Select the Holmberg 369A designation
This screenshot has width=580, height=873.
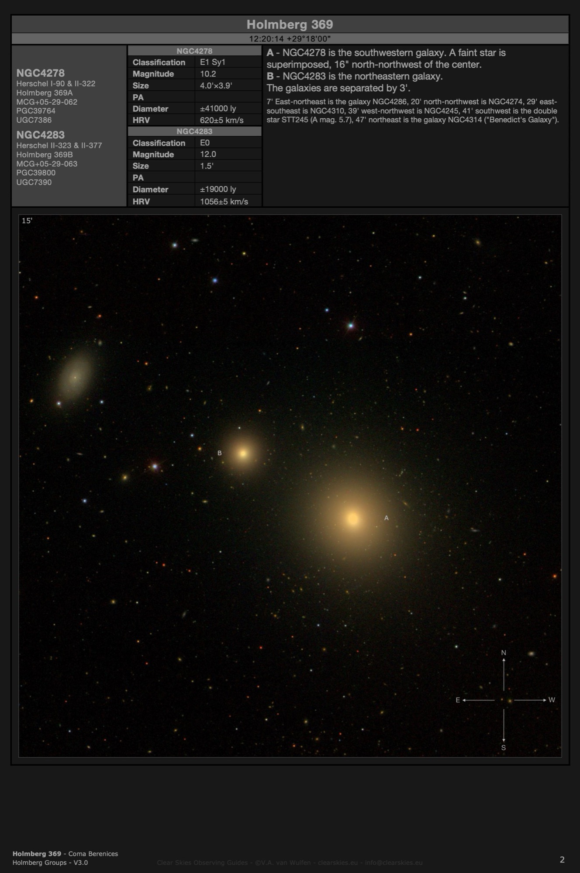pyautogui.click(x=45, y=93)
